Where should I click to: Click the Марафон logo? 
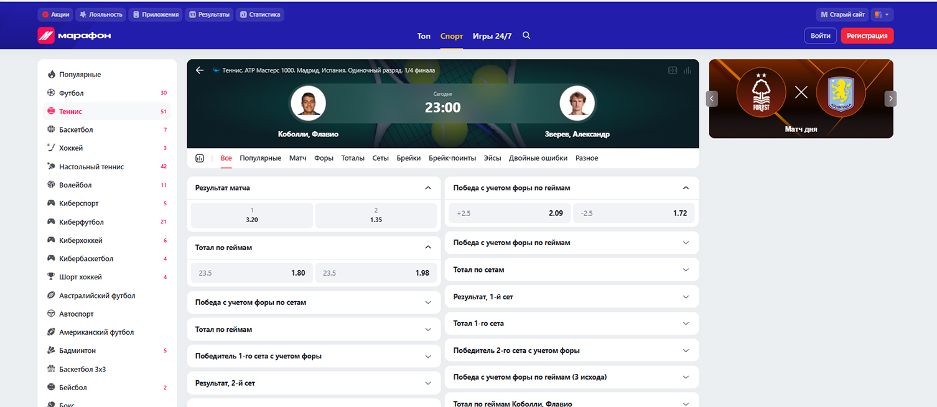(74, 35)
